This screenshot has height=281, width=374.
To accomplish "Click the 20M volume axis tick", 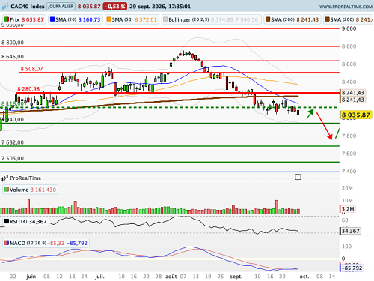I will (347, 188).
